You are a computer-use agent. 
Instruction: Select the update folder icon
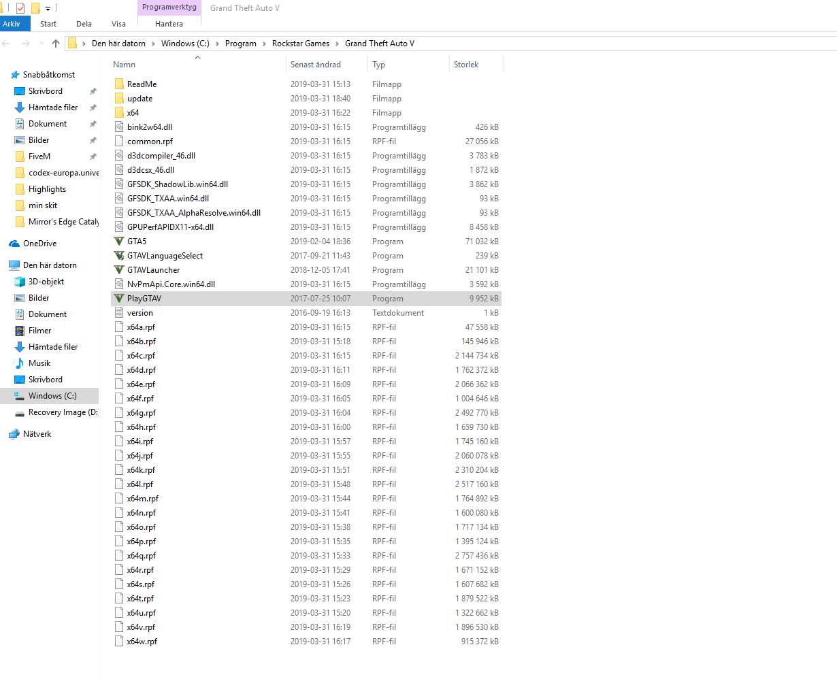pos(120,99)
